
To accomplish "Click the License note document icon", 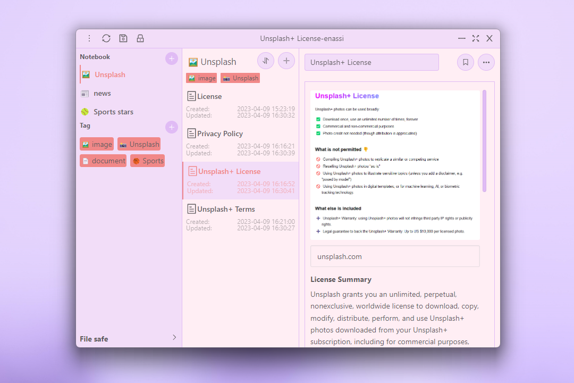I will [191, 96].
